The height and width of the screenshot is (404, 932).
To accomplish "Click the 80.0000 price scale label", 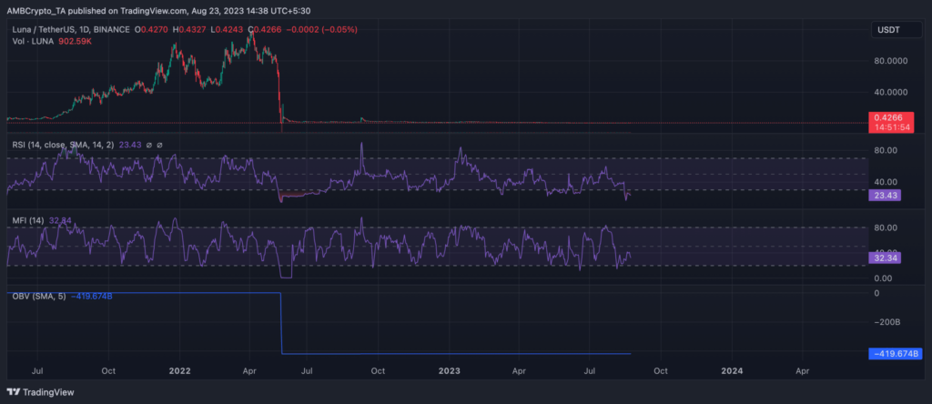I will pyautogui.click(x=892, y=62).
